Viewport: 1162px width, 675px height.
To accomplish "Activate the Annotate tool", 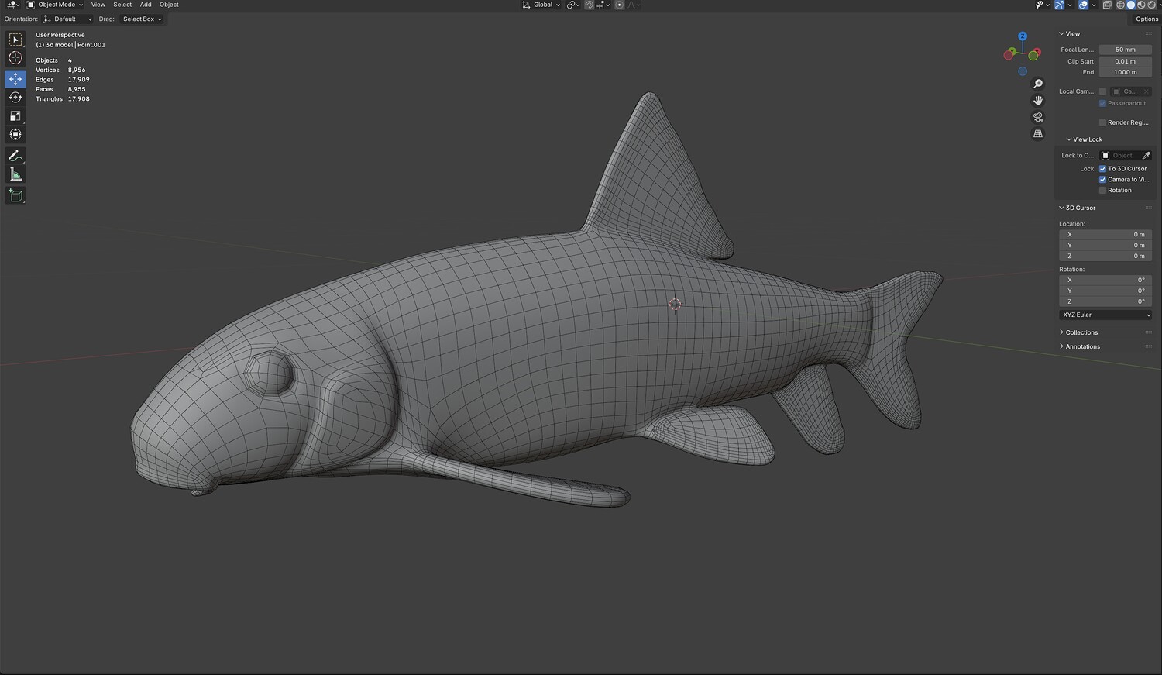I will (x=15, y=156).
